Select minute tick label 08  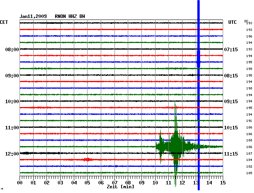click(x=128, y=183)
